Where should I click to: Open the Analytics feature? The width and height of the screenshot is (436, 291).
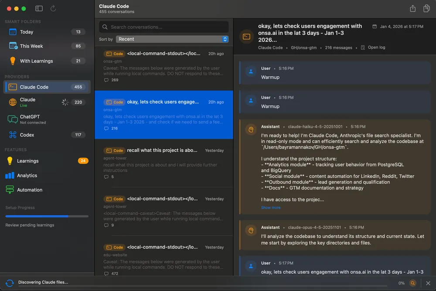47,176
